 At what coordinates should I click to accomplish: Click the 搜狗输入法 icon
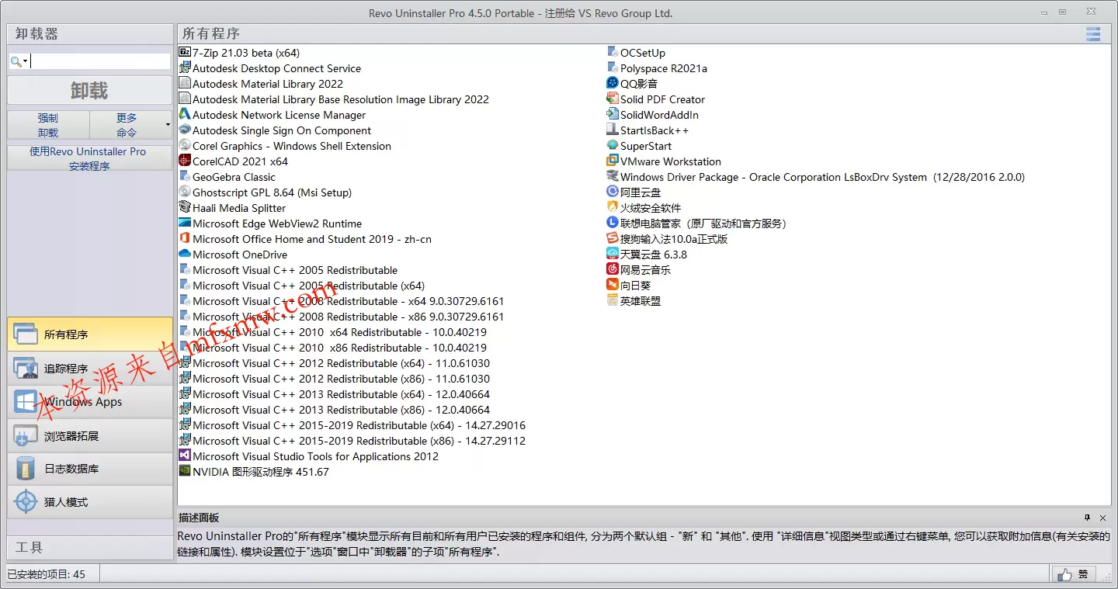[613, 238]
